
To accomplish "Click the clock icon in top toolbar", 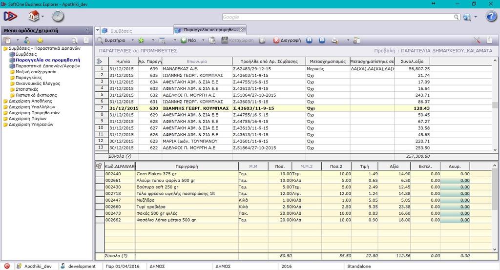I will point(58,16).
